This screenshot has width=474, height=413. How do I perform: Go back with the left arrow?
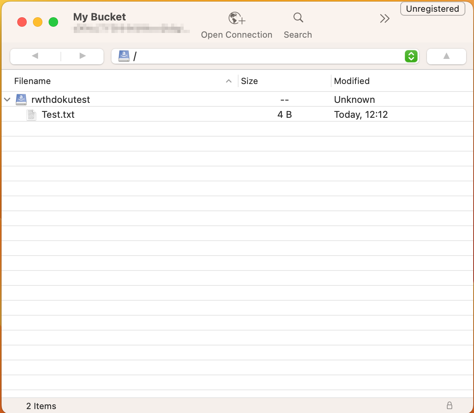pos(35,56)
